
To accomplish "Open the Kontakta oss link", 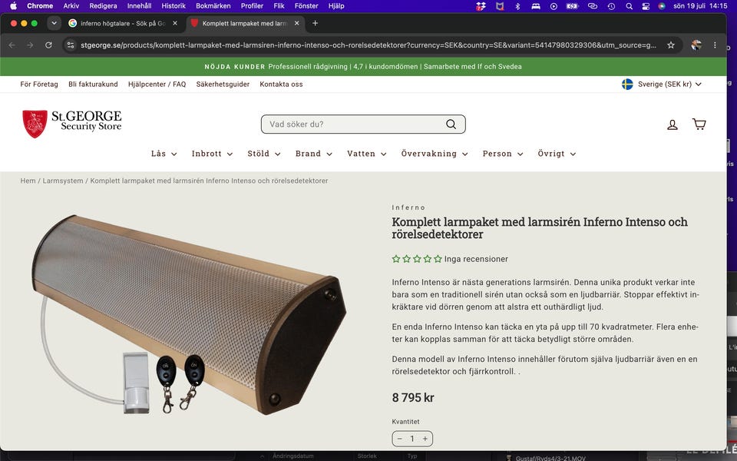I will click(281, 85).
